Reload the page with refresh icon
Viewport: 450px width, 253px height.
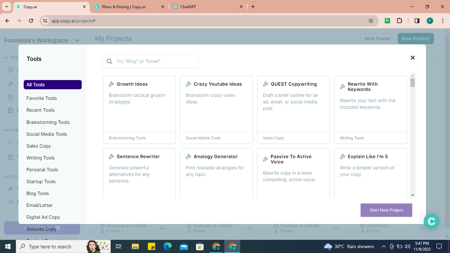point(31,21)
